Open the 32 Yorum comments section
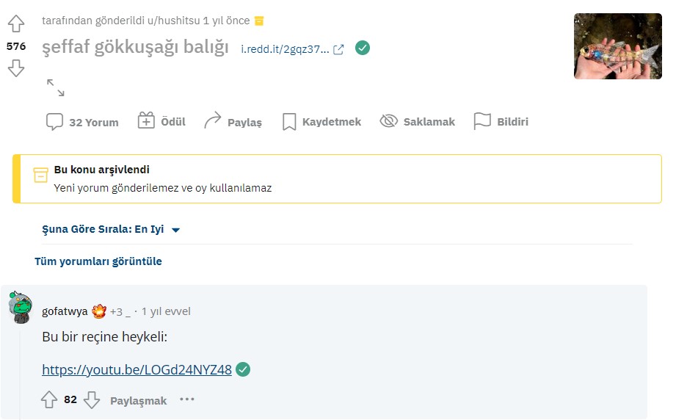This screenshot has width=676, height=420. pos(82,122)
